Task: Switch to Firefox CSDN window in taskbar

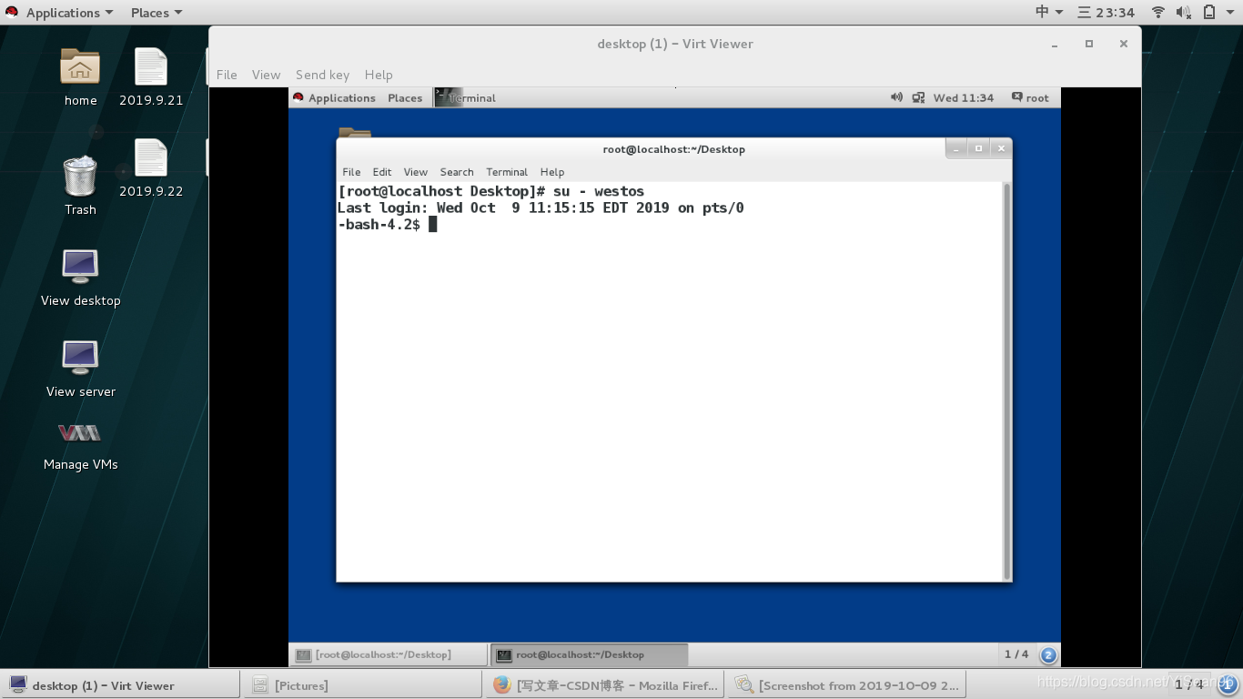Action: [605, 685]
